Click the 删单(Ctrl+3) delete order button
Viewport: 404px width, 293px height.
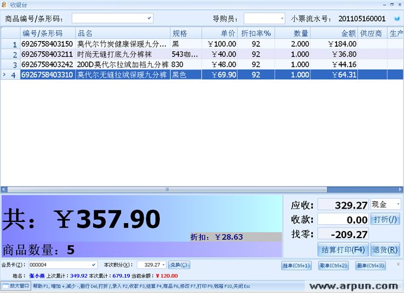coord(371,265)
